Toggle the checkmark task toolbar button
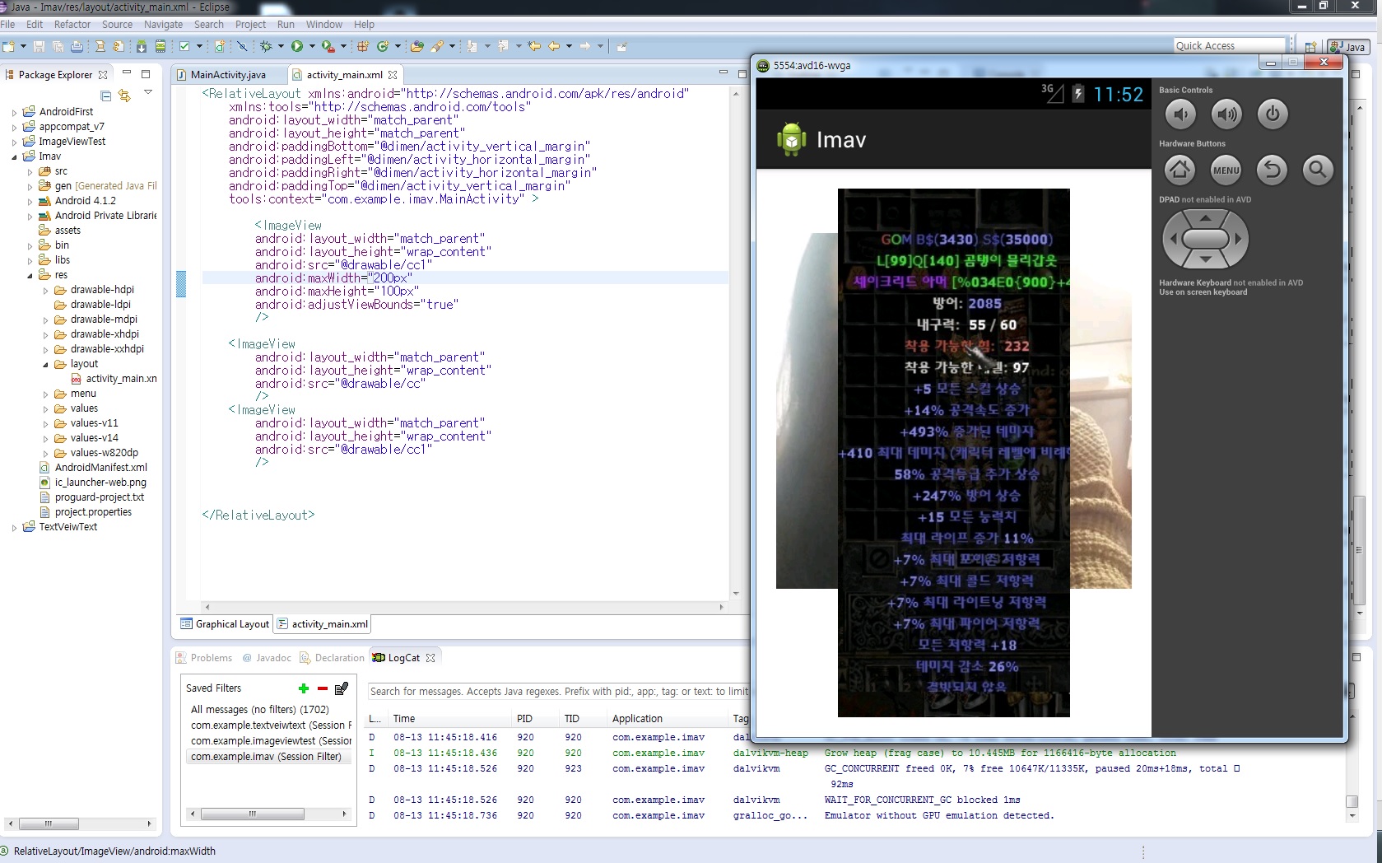Image resolution: width=1382 pixels, height=863 pixels. (184, 46)
